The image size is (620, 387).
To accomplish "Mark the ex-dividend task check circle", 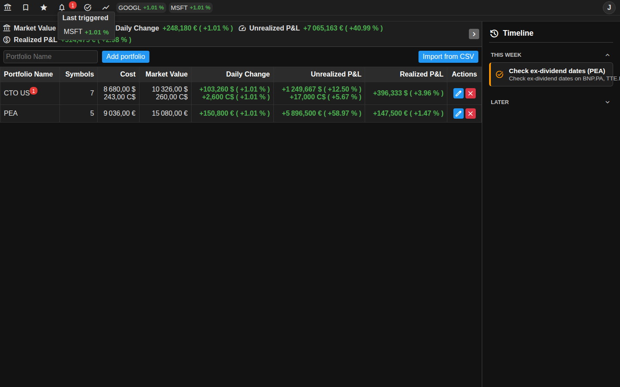I will tap(499, 74).
